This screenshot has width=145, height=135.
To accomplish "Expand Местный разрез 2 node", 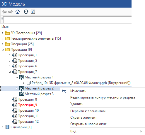I will (16, 89).
